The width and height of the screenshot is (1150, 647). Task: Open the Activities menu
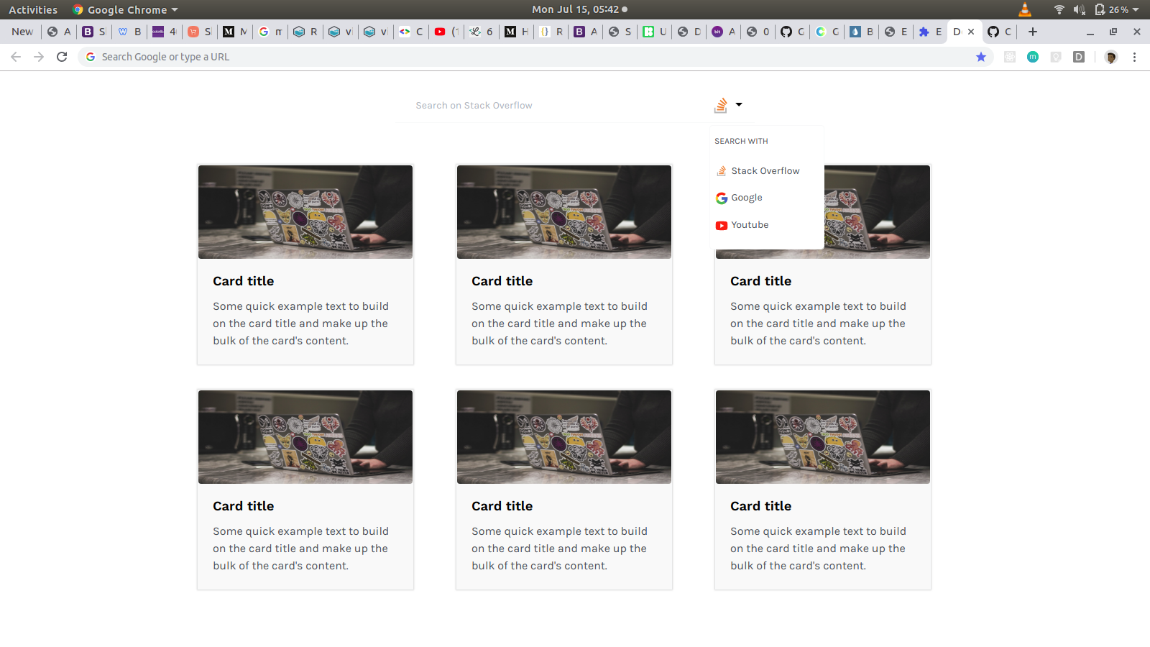tap(32, 9)
